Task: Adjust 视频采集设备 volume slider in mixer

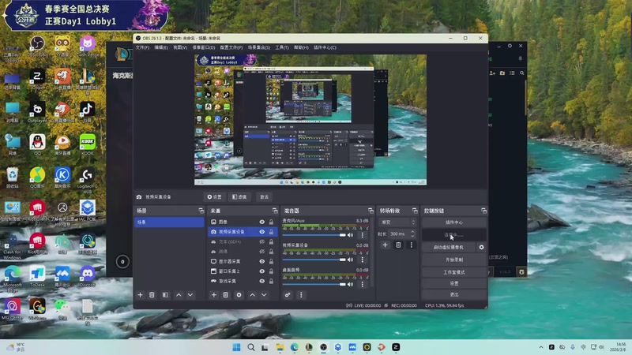Action: [x=314, y=260]
